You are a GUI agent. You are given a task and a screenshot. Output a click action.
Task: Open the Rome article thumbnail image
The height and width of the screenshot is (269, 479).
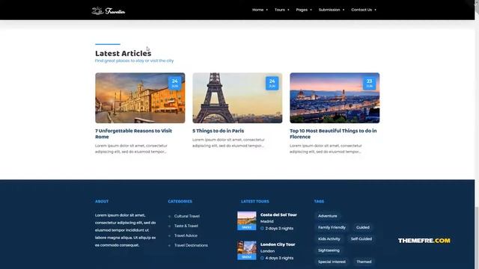(x=140, y=98)
